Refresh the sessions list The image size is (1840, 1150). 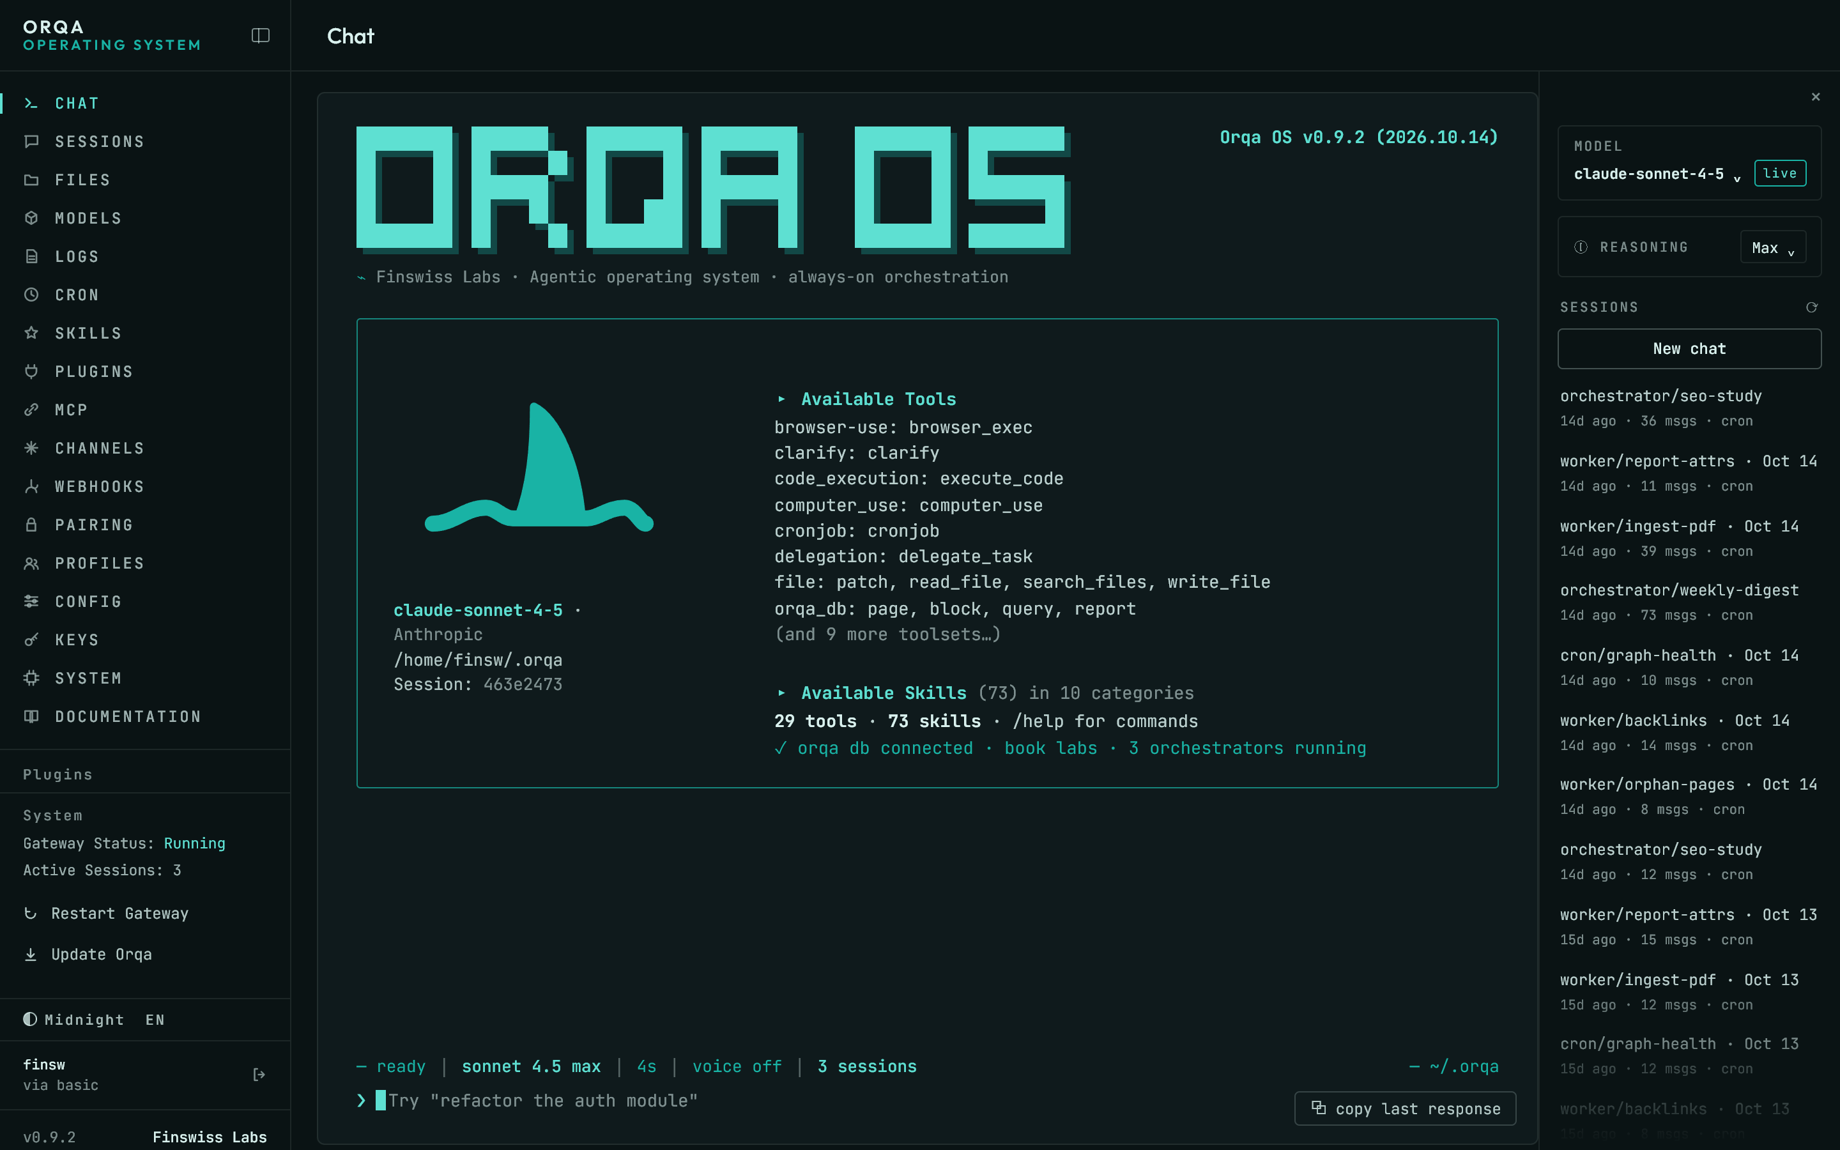tap(1812, 307)
